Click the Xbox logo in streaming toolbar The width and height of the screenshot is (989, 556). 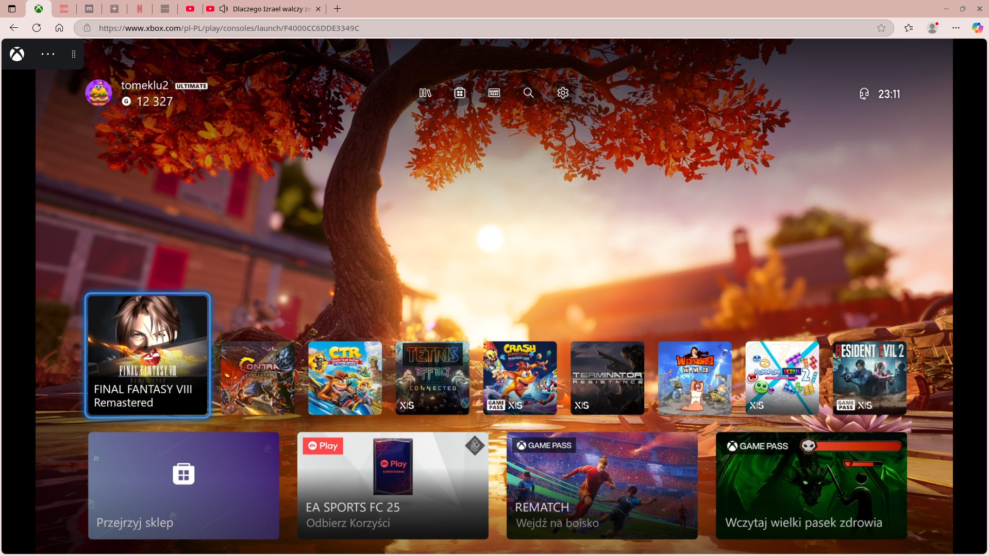click(17, 54)
